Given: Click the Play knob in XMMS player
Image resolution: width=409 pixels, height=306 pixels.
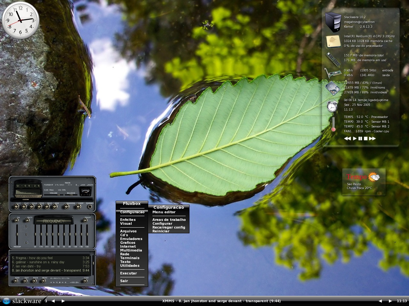Looking at the screenshot, I should [24, 207].
